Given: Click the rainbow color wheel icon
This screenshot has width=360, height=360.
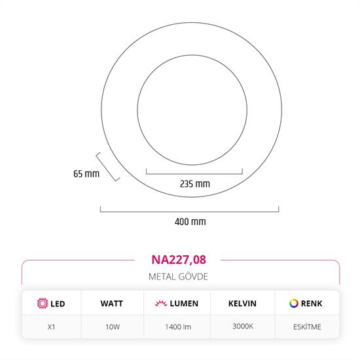Looking at the screenshot, I should (294, 303).
